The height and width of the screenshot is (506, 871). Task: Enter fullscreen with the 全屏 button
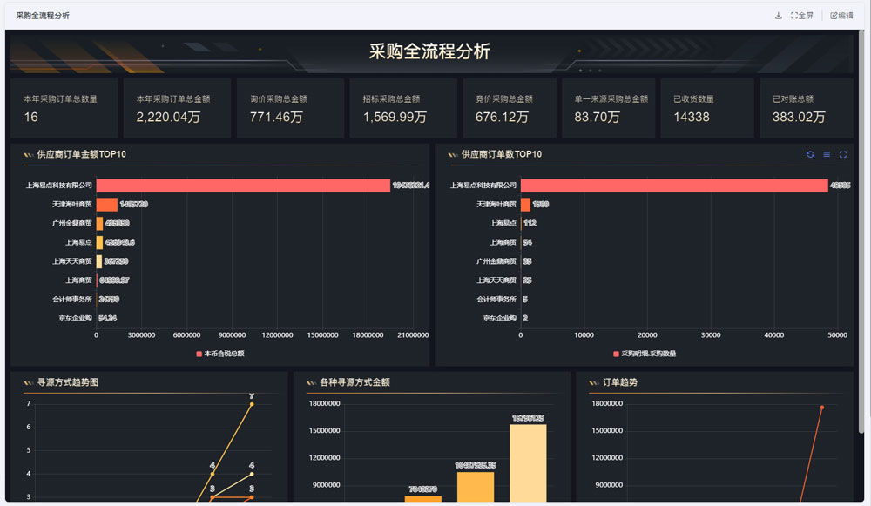coord(801,16)
